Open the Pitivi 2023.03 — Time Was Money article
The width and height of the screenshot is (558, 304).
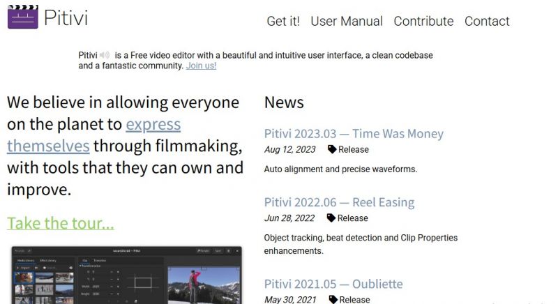click(354, 133)
